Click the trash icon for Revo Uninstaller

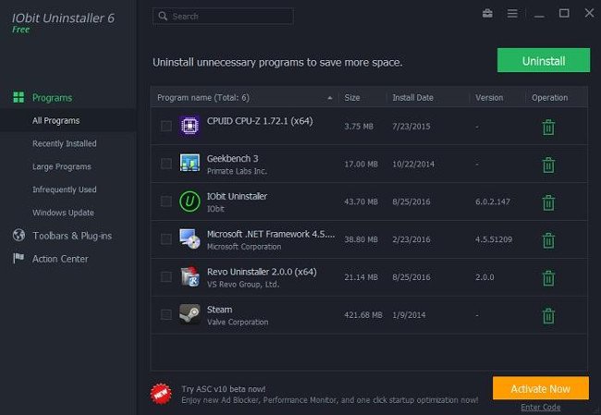tap(548, 278)
